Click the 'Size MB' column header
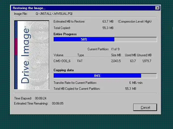The width and height of the screenshot is (173, 129). tap(116, 55)
